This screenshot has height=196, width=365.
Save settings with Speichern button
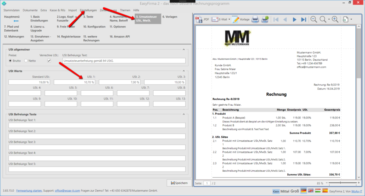(x=179, y=183)
